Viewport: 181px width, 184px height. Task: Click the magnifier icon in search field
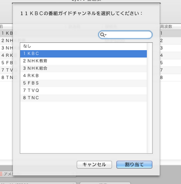(103, 35)
